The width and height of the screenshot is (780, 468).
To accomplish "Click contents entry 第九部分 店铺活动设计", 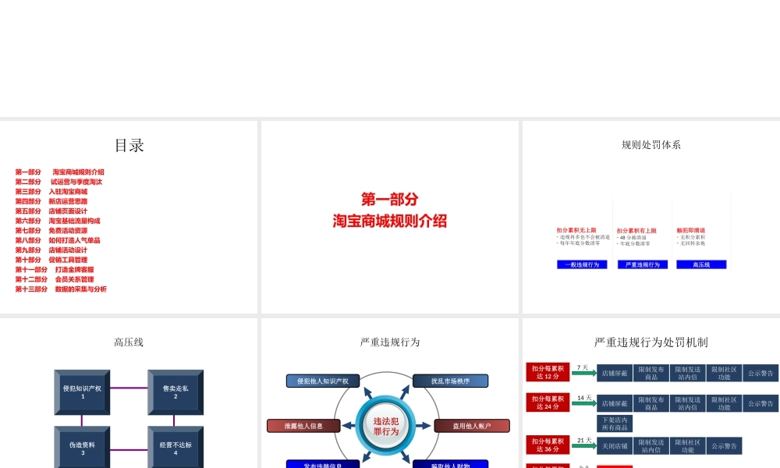I will point(51,250).
